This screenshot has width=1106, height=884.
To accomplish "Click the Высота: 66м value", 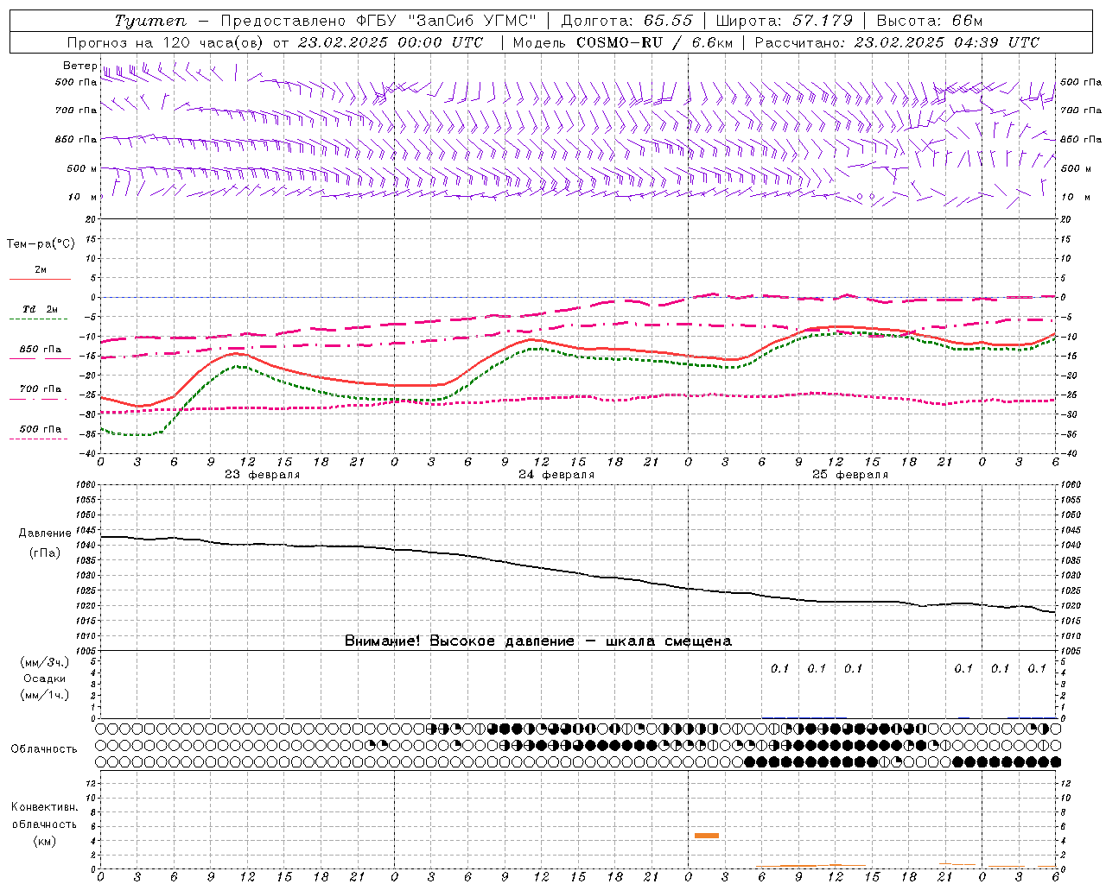I will pyautogui.click(x=930, y=21).
